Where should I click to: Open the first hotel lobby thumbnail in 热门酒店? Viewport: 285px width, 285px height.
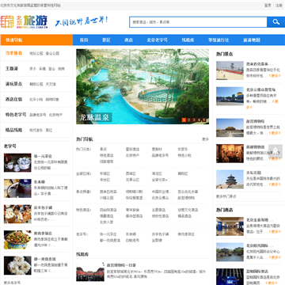230,226
